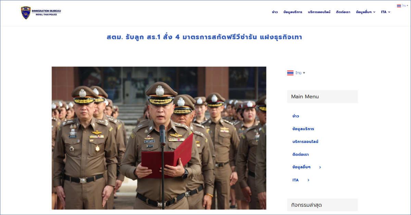
Task: Click the กิจกรรมล่าสุด section heading
Action: click(306, 205)
